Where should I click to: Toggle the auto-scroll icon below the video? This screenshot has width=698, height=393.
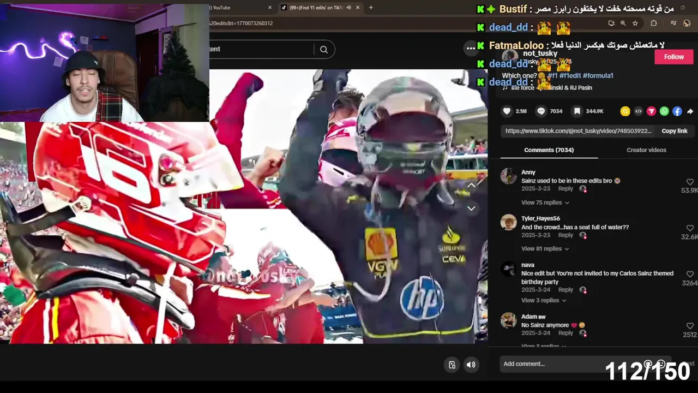point(452,365)
